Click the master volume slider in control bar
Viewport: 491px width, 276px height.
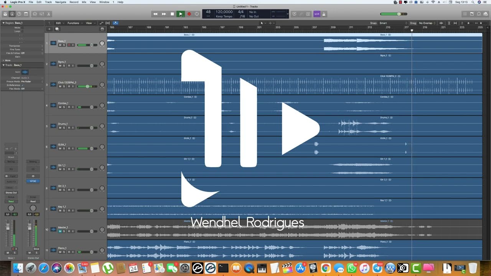pyautogui.click(x=394, y=14)
